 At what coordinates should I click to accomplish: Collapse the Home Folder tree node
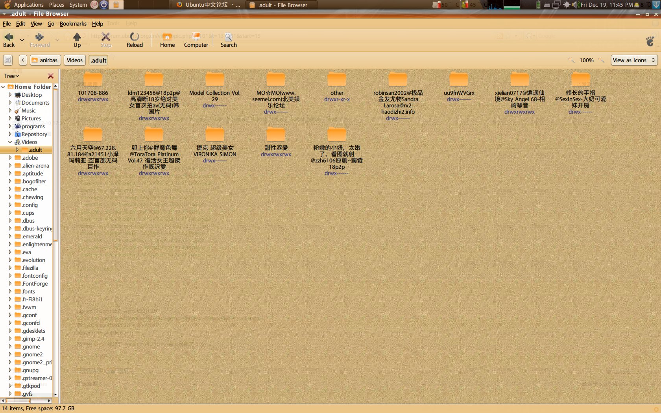[3, 87]
